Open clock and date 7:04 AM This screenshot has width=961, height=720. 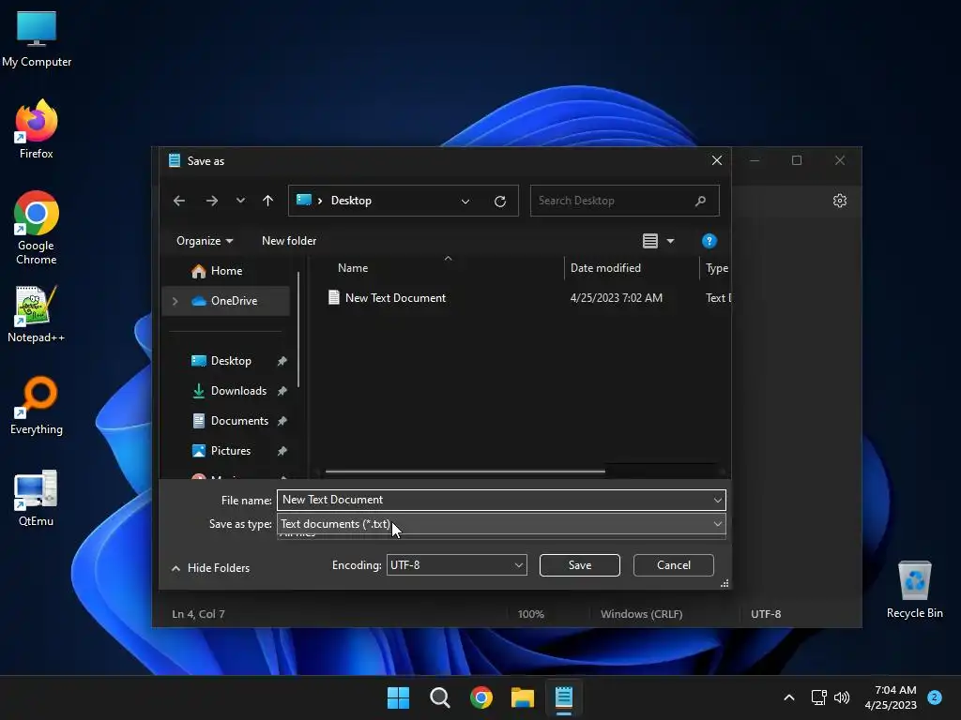click(891, 697)
